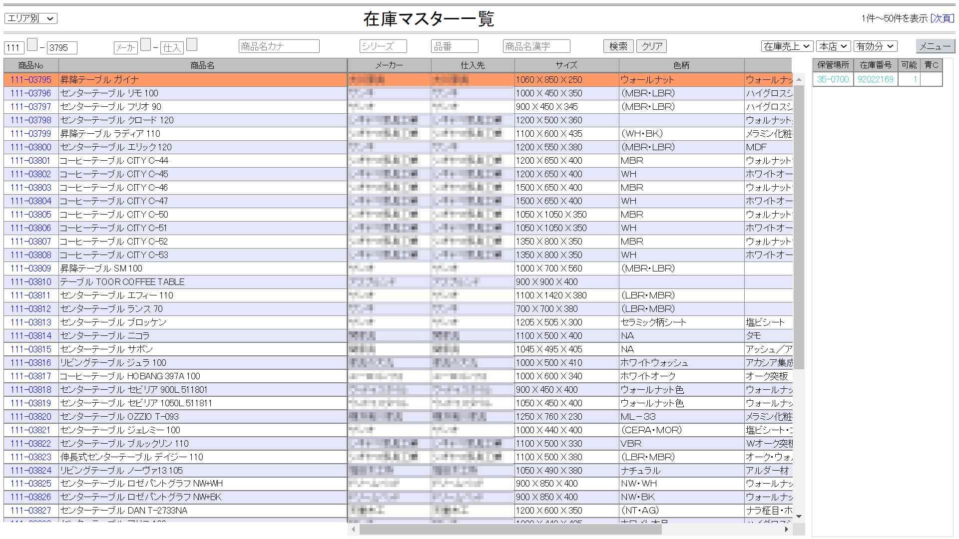Image resolution: width=959 pixels, height=539 pixels.
Task: Open product link 111-03795
Action: [x=31, y=80]
